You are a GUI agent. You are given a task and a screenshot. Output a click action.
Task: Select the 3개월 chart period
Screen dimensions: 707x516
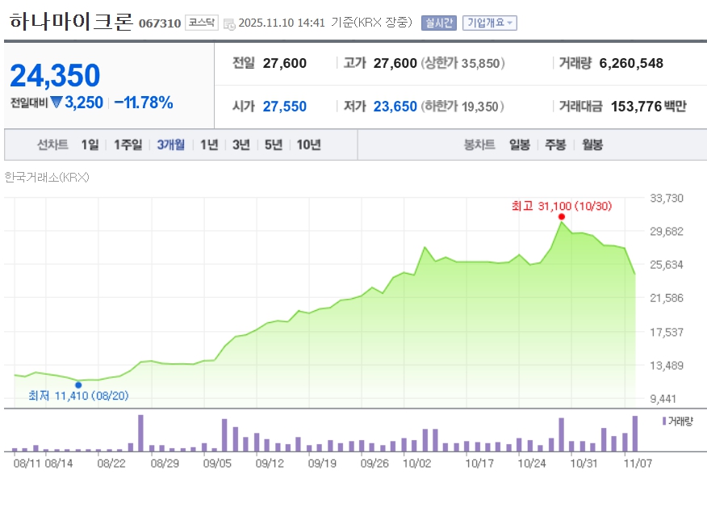click(x=170, y=145)
